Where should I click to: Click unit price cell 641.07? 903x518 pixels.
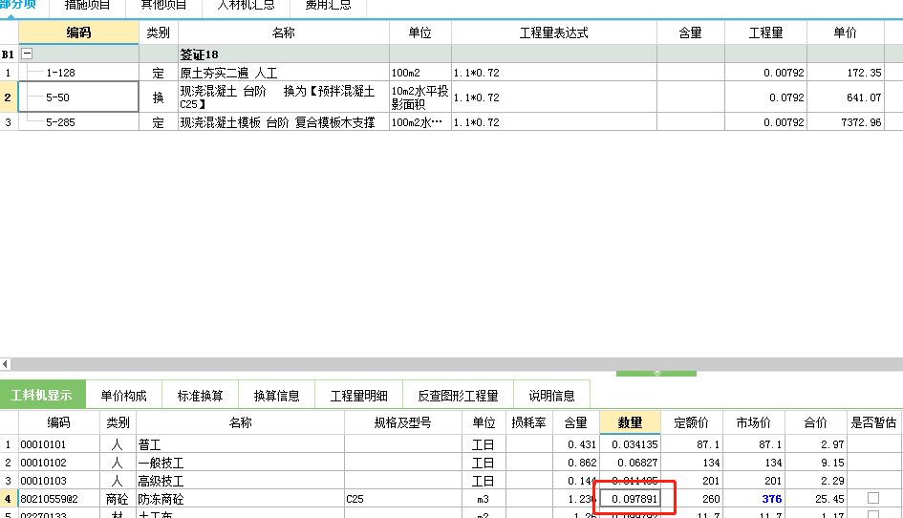(845, 97)
